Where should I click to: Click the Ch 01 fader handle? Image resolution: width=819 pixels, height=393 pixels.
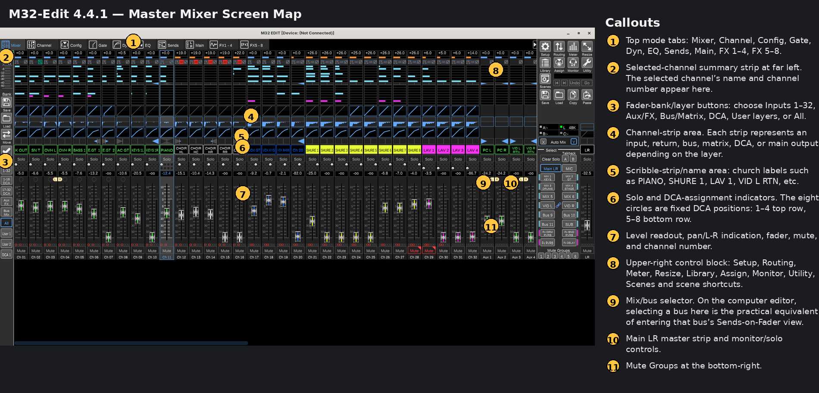tap(21, 206)
